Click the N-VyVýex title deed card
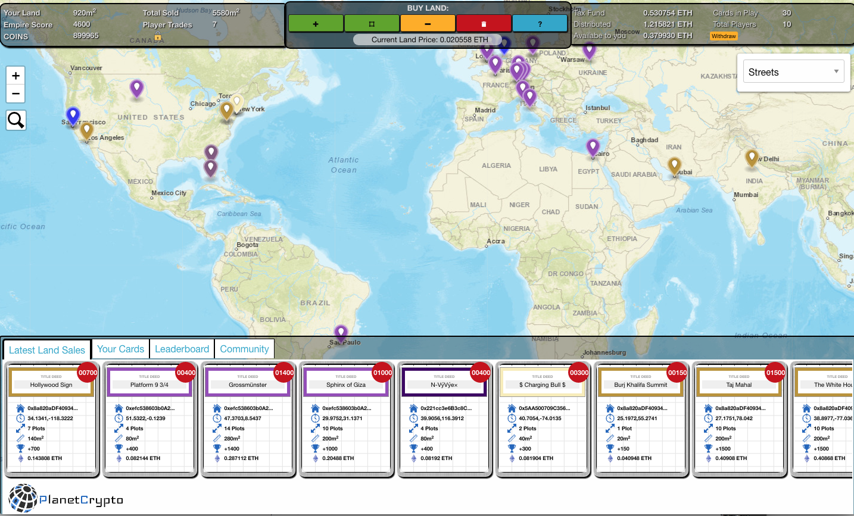The image size is (854, 516). point(444,420)
